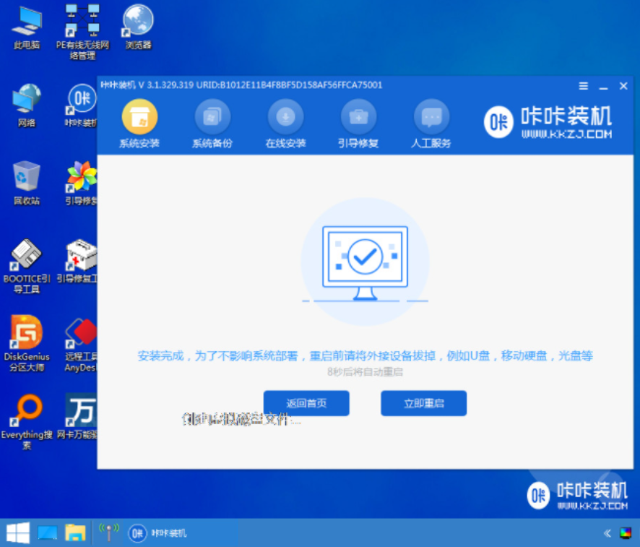This screenshot has width=640, height=547.
Task: Open PE有线无线网络管理 desktop icon
Action: 82,33
